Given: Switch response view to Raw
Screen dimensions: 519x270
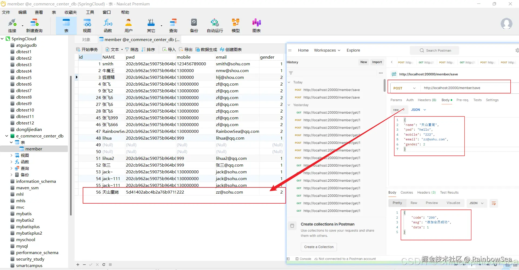Looking at the screenshot, I should (x=414, y=203).
